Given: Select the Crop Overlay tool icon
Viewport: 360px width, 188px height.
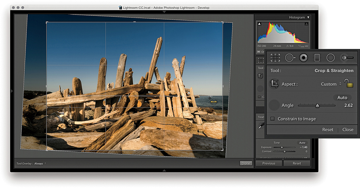Looking at the screenshot, I should [x=275, y=57].
